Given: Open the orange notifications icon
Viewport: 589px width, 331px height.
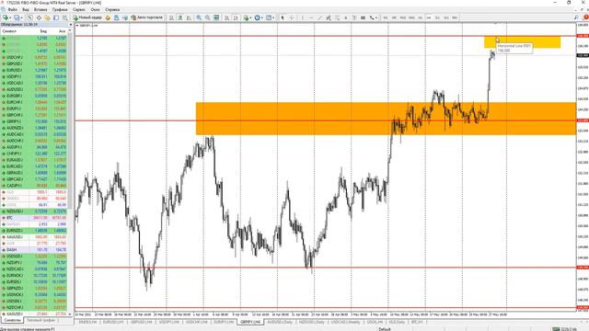Looking at the screenshot, I should click(x=585, y=17).
